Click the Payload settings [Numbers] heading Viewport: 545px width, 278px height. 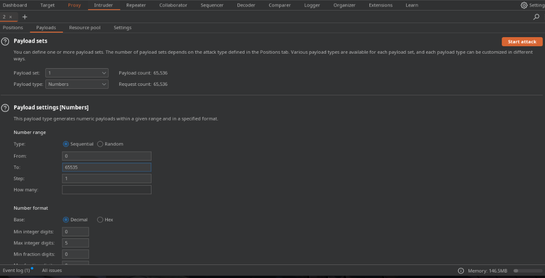pyautogui.click(x=51, y=107)
